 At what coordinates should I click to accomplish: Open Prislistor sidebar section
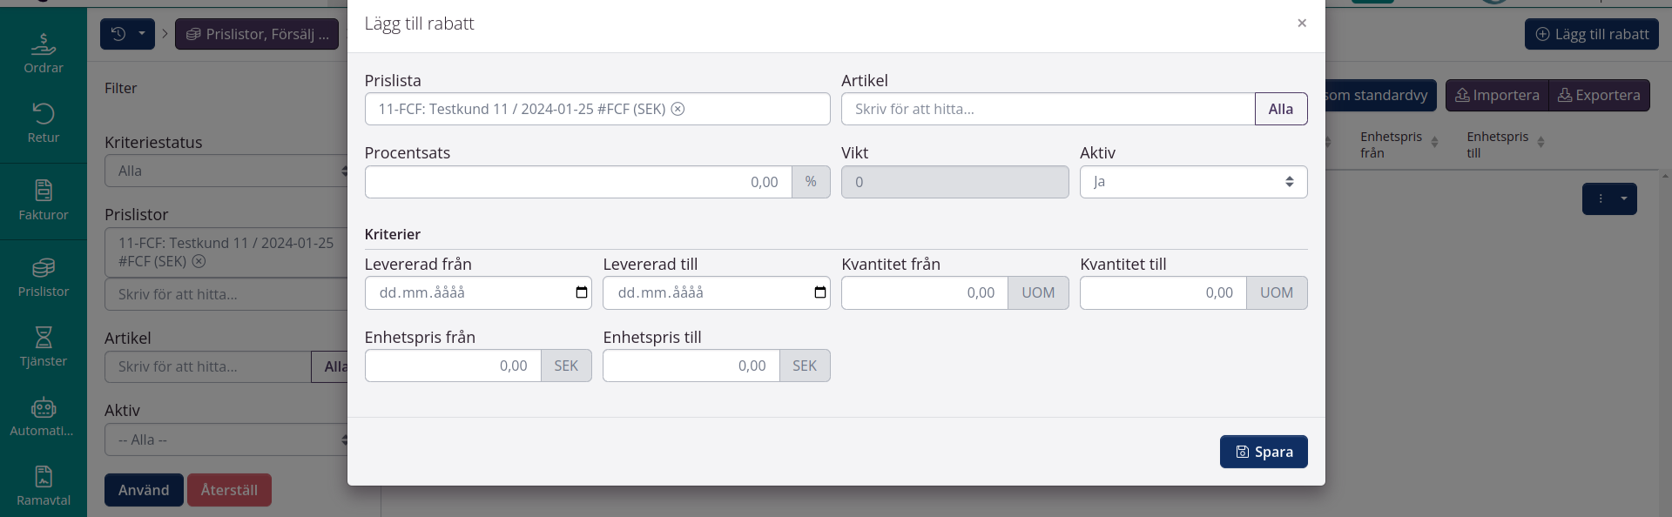(44, 277)
